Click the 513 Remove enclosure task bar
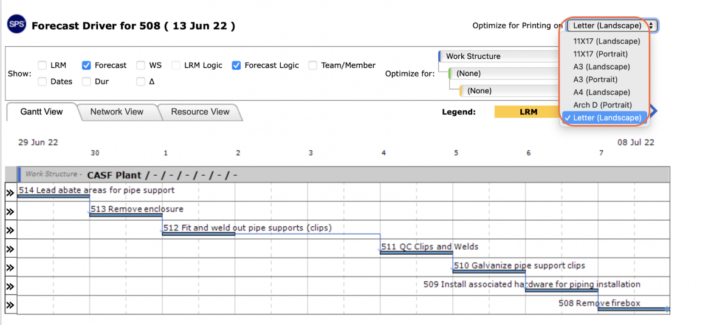Screen dimensions: 711x325 tap(126, 215)
